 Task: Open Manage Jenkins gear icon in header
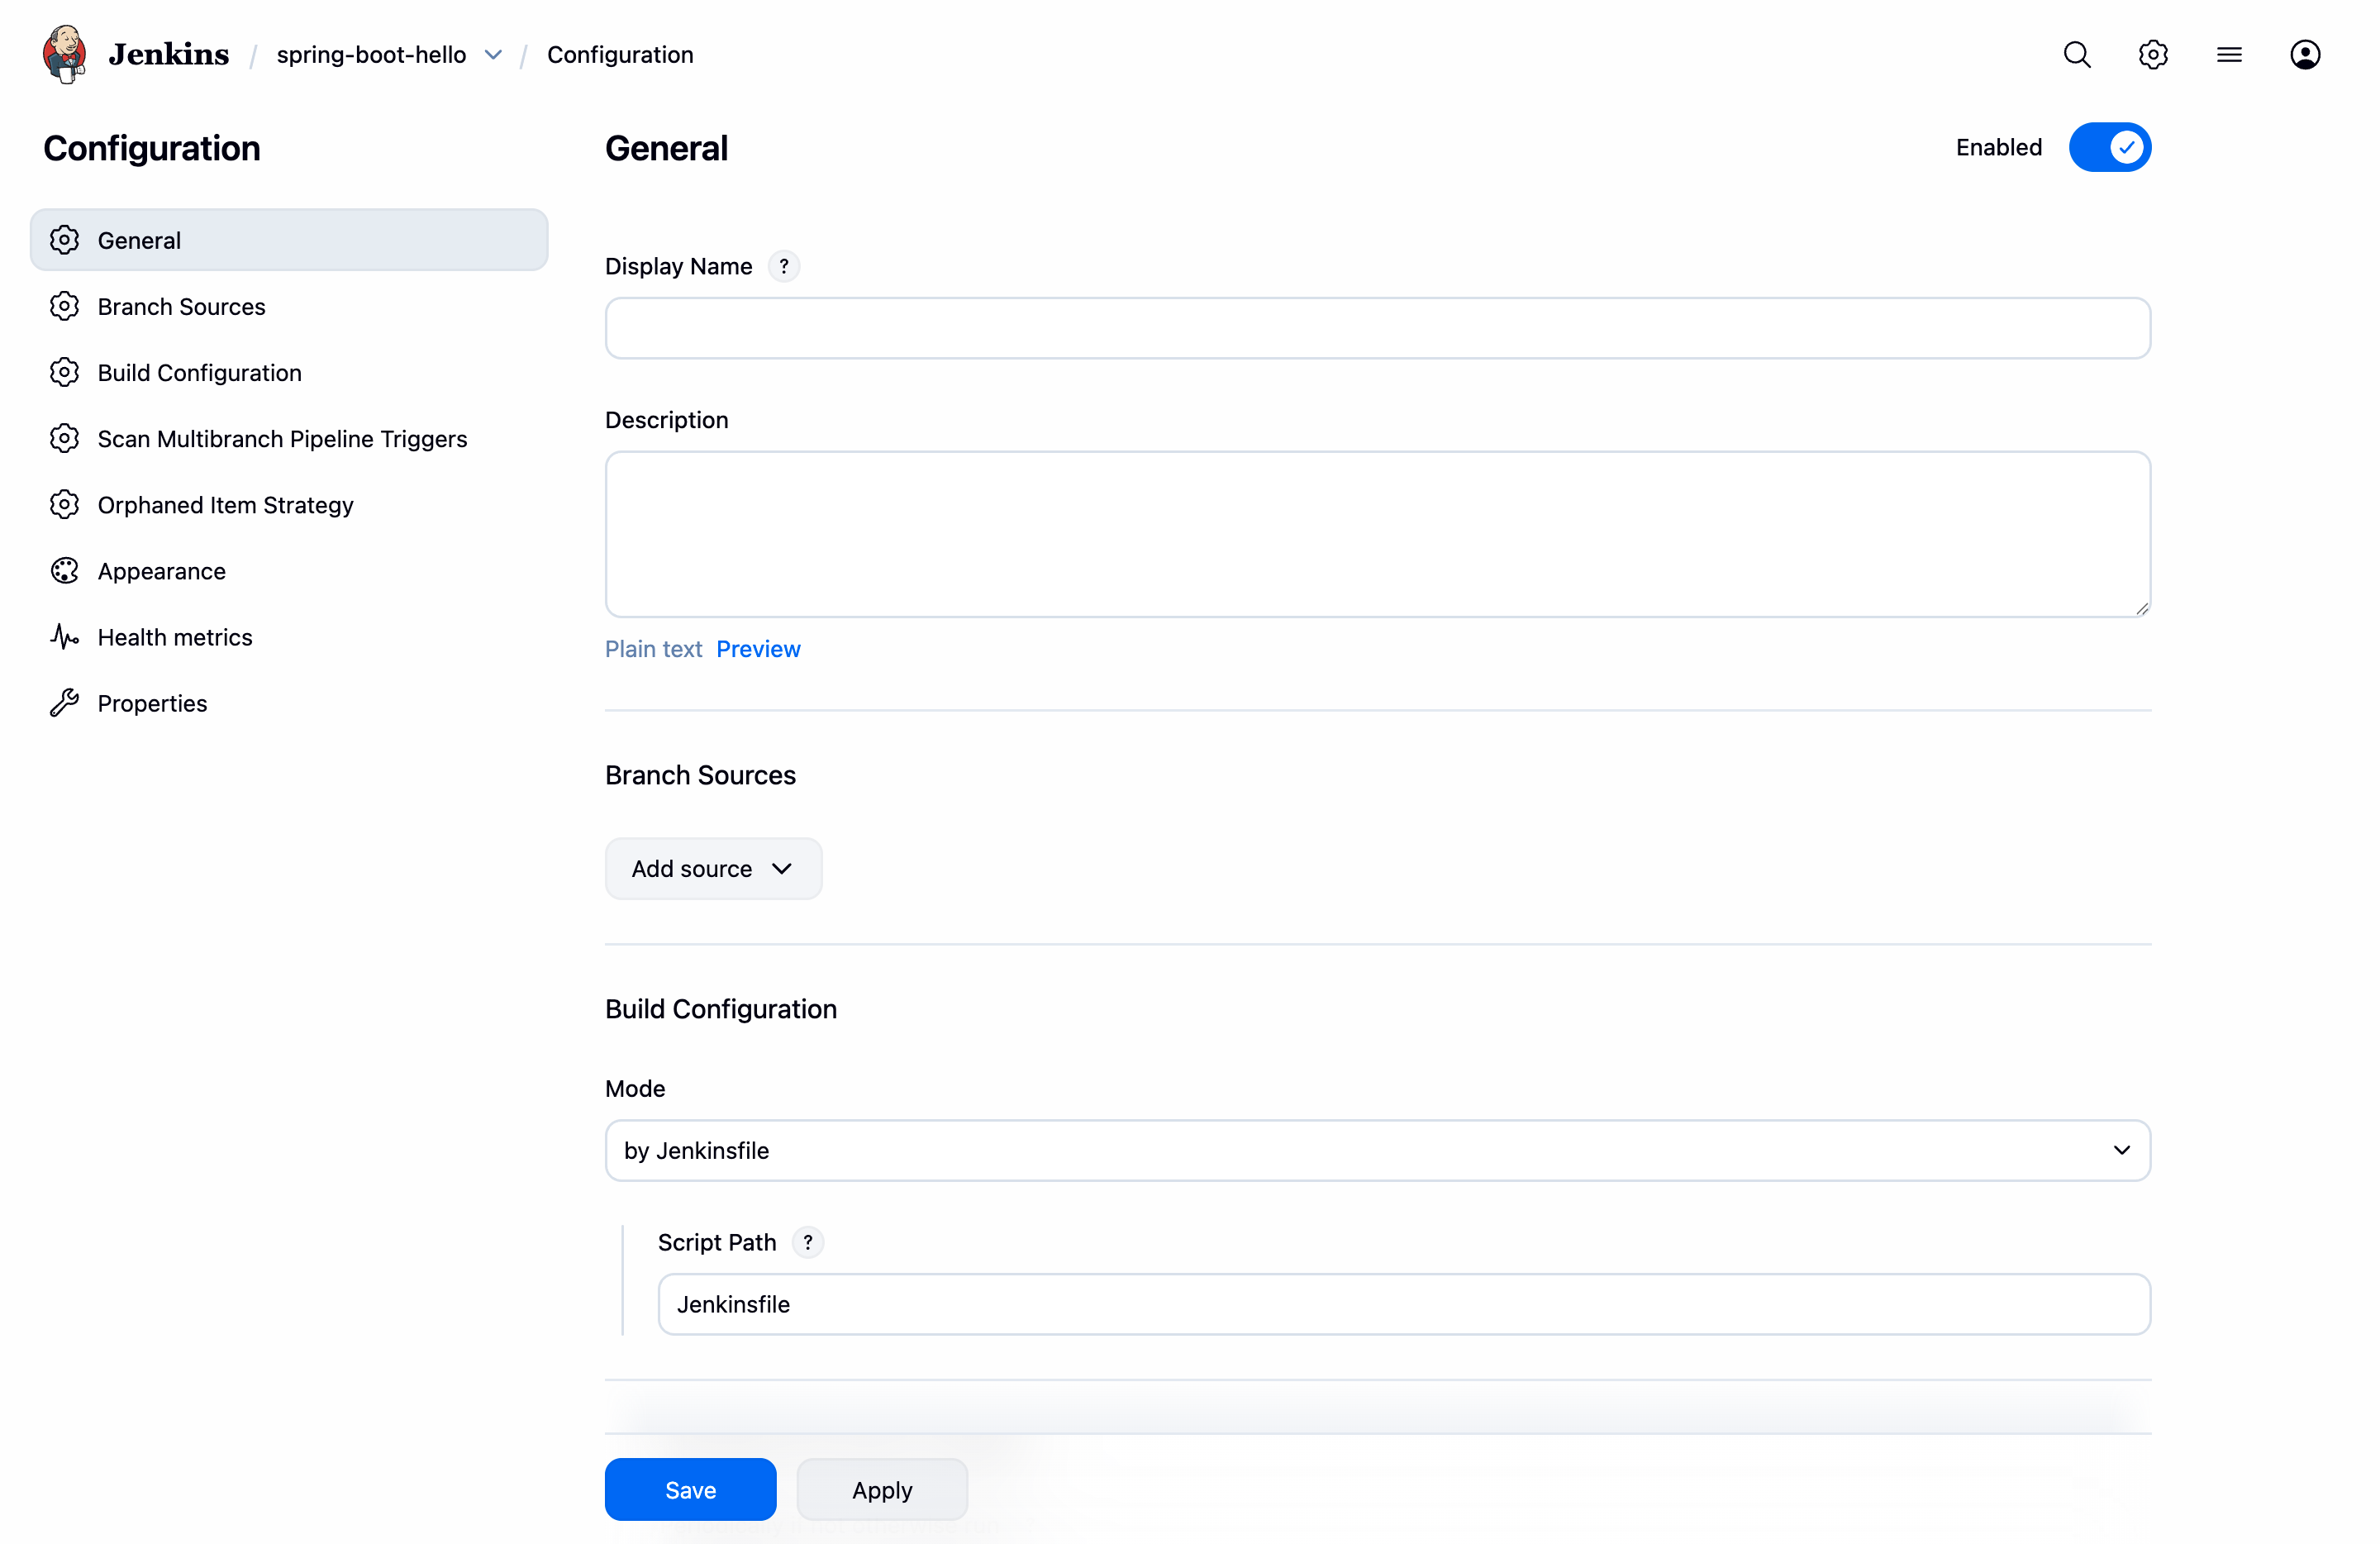pos(2153,54)
